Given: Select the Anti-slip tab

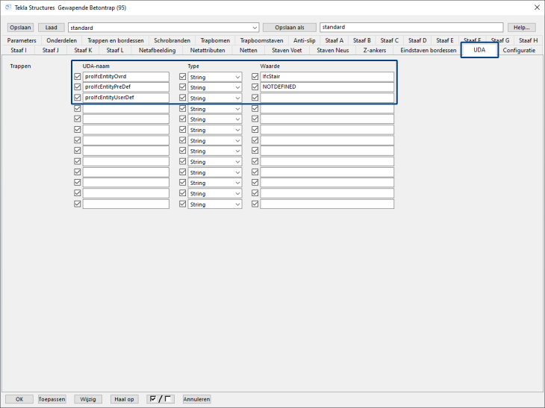Looking at the screenshot, I should [304, 40].
